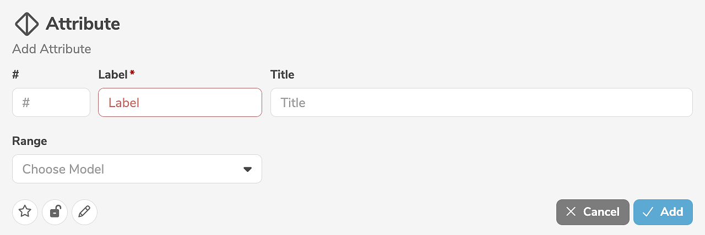
Task: Toggle the pencil edit icon button
Action: [x=84, y=212]
